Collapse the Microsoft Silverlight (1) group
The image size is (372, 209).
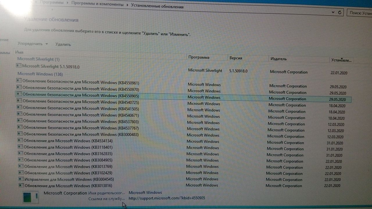38,59
